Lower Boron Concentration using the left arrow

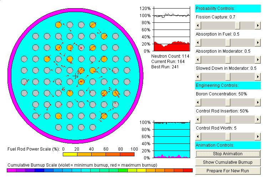(198, 102)
